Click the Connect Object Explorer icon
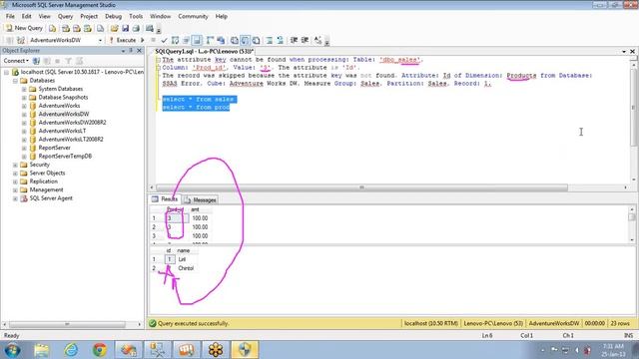The image size is (639, 359). click(x=36, y=61)
